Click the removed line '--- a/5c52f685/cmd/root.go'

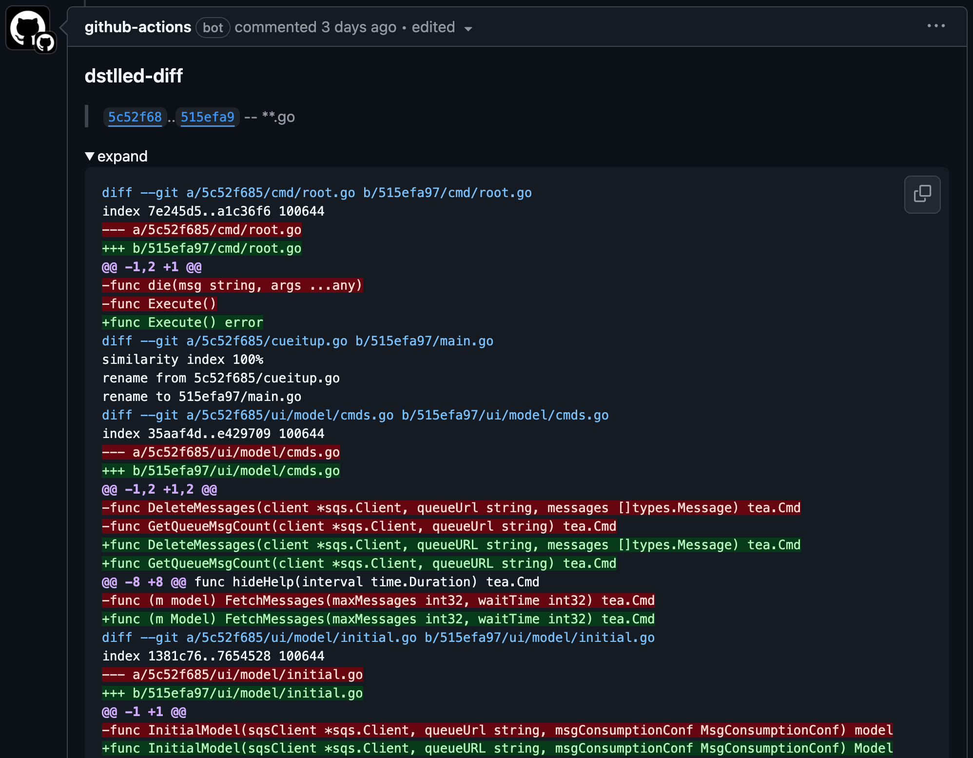point(202,230)
